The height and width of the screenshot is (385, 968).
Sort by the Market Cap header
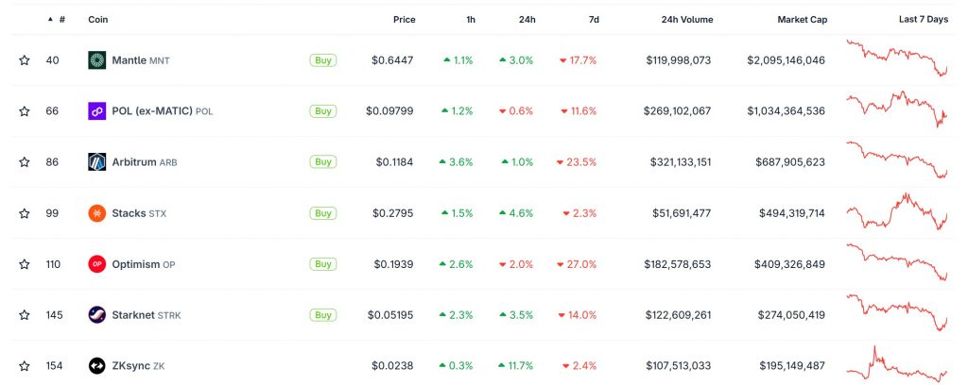[802, 20]
